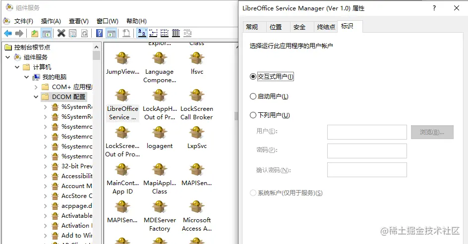Viewport: 468px width, 244px height.
Task: Expand the 32-bit Prev tree node
Action: pyautogui.click(x=46, y=166)
